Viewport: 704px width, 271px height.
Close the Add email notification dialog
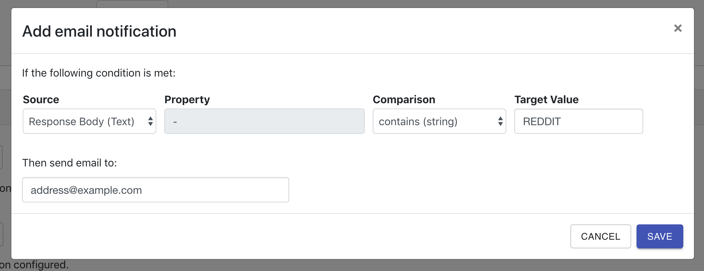678,28
